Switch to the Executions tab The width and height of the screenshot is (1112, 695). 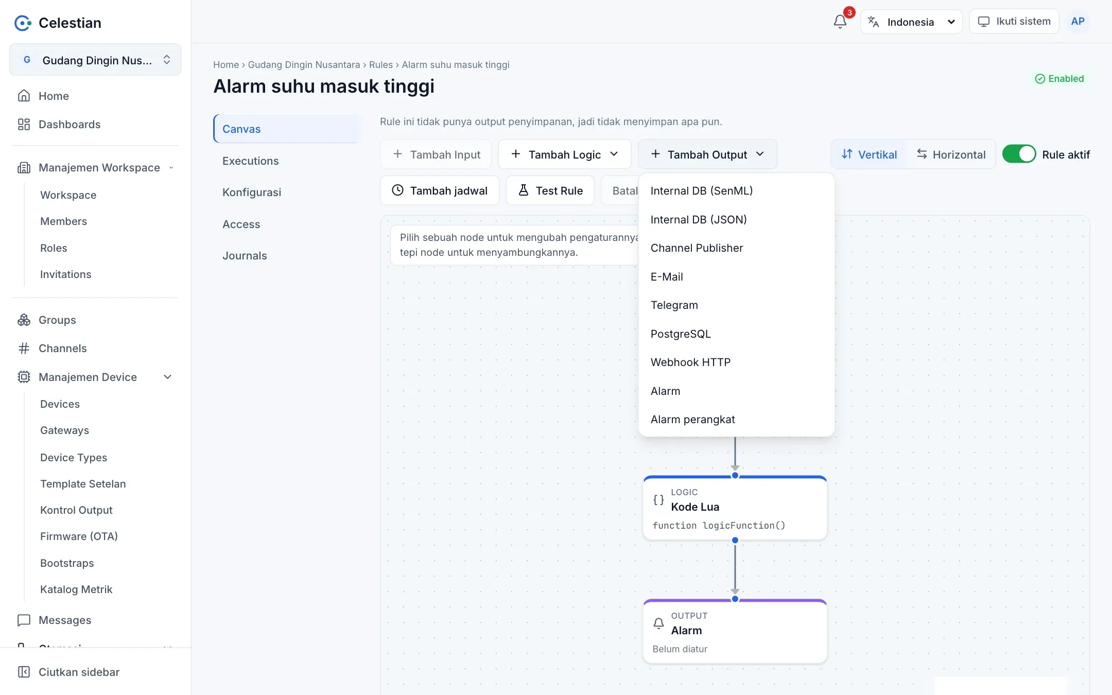[287, 161]
